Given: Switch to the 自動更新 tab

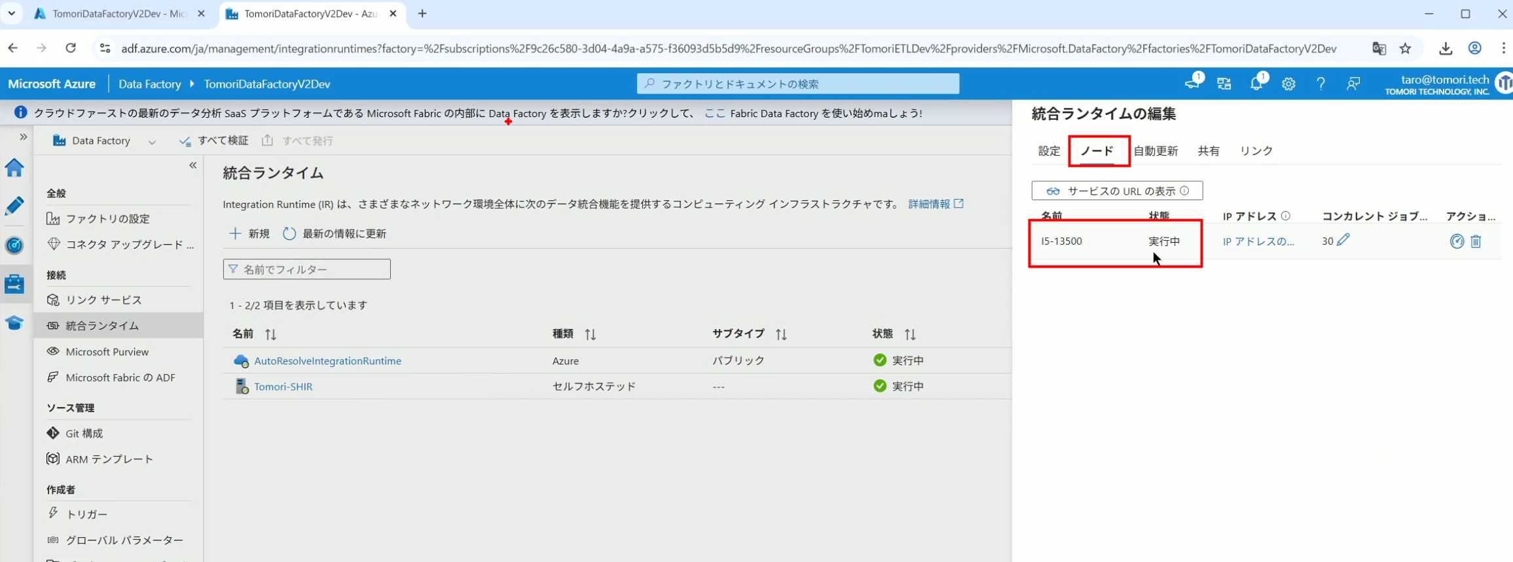Looking at the screenshot, I should [1156, 151].
